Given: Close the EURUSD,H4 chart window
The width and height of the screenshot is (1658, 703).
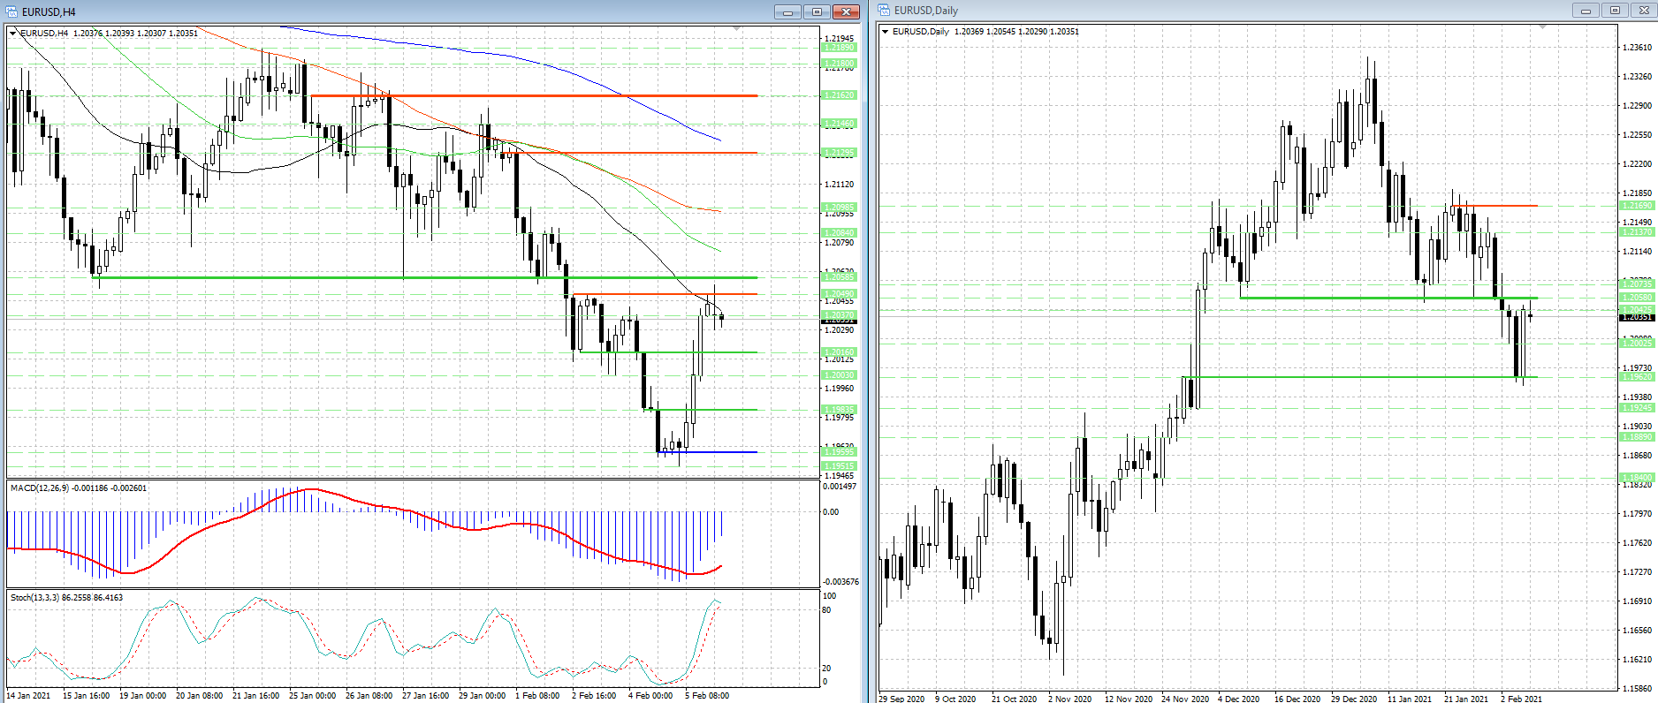Looking at the screenshot, I should tap(846, 11).
